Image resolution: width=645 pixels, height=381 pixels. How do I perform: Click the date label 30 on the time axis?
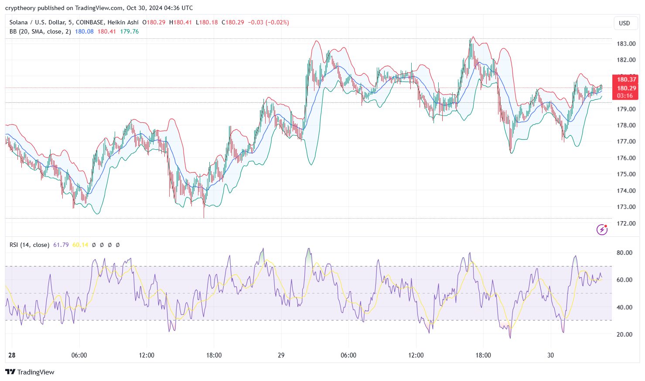click(x=550, y=355)
